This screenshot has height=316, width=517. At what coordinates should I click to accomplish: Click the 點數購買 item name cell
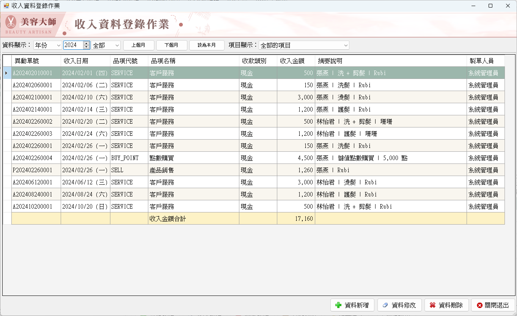click(x=193, y=158)
